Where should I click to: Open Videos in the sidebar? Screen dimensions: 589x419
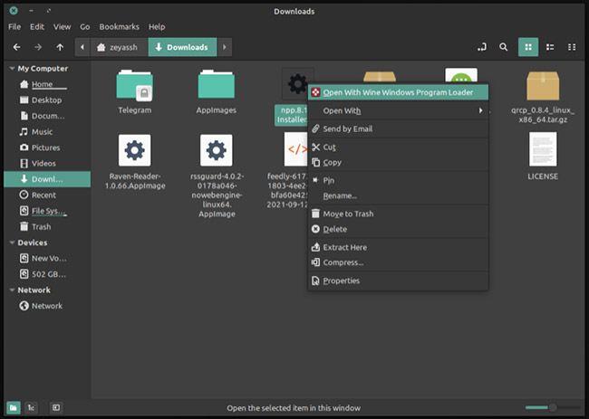click(47, 163)
